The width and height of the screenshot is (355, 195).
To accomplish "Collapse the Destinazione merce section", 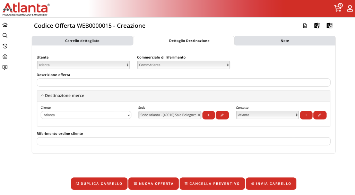I will (62, 96).
